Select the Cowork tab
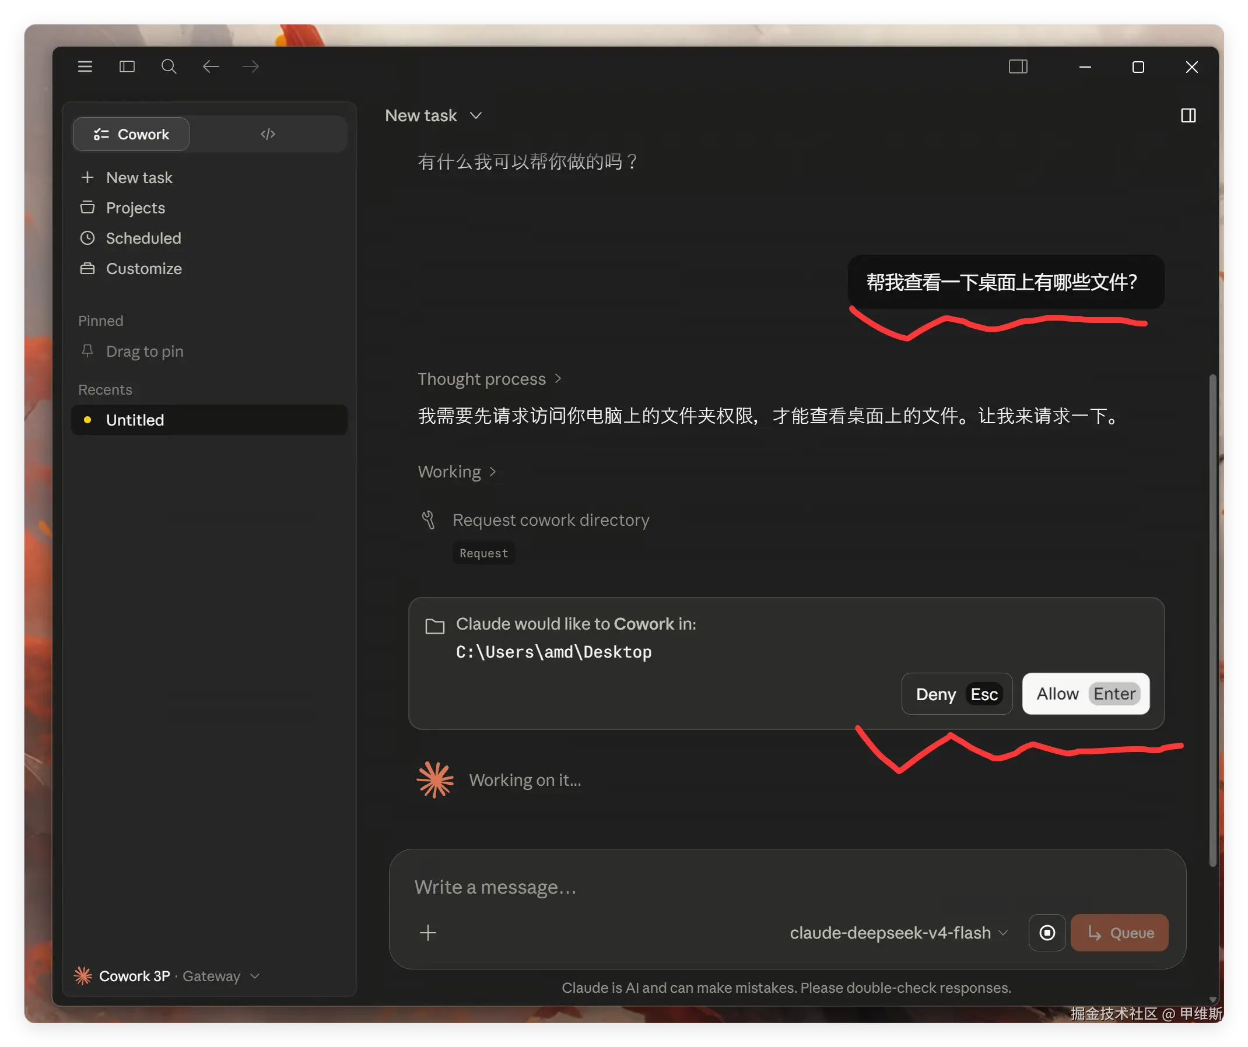The image size is (1248, 1047). tap(131, 134)
